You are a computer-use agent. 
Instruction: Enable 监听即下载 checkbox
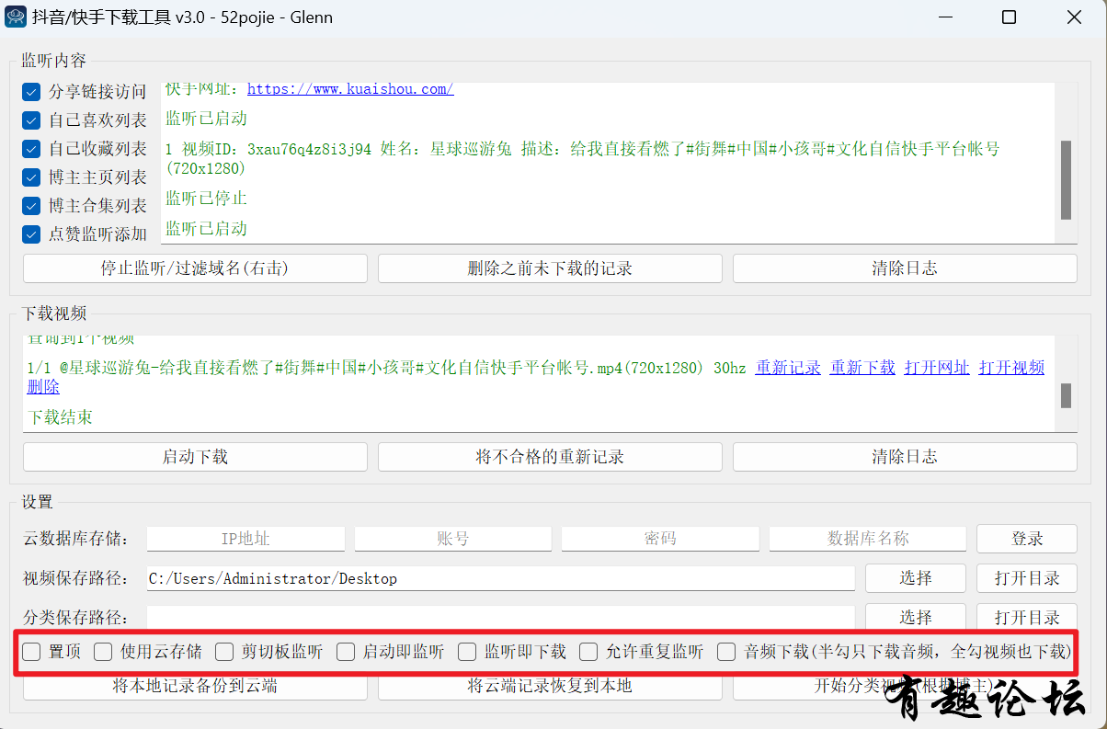[467, 652]
